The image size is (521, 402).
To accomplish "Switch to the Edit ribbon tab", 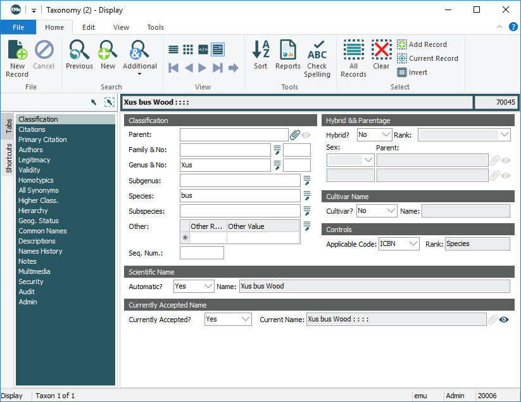I will pos(89,27).
